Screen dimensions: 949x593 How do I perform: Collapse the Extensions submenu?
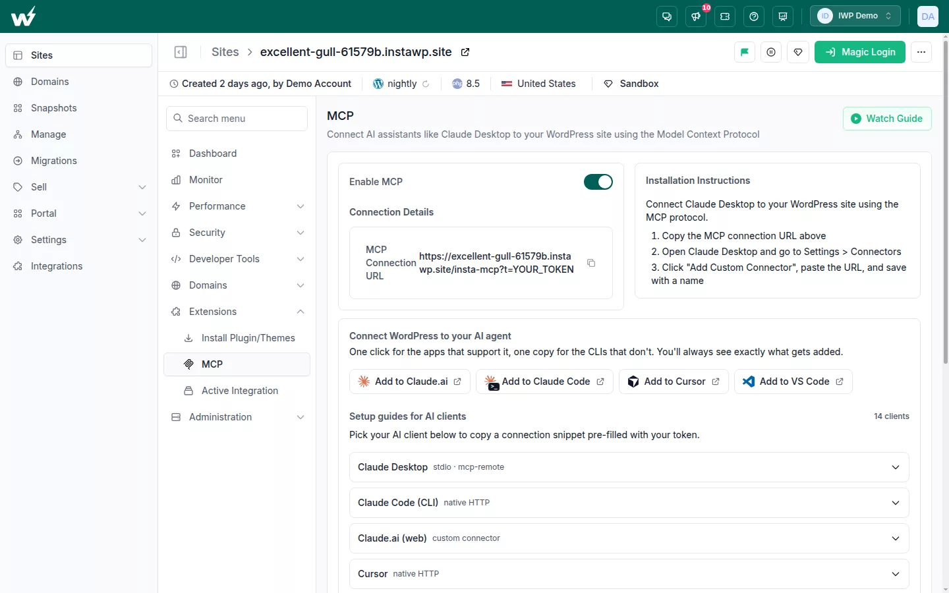pos(237,312)
